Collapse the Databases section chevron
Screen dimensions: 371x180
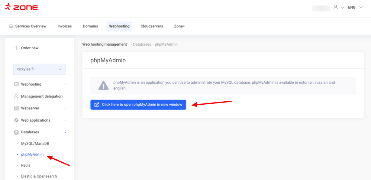(x=65, y=132)
